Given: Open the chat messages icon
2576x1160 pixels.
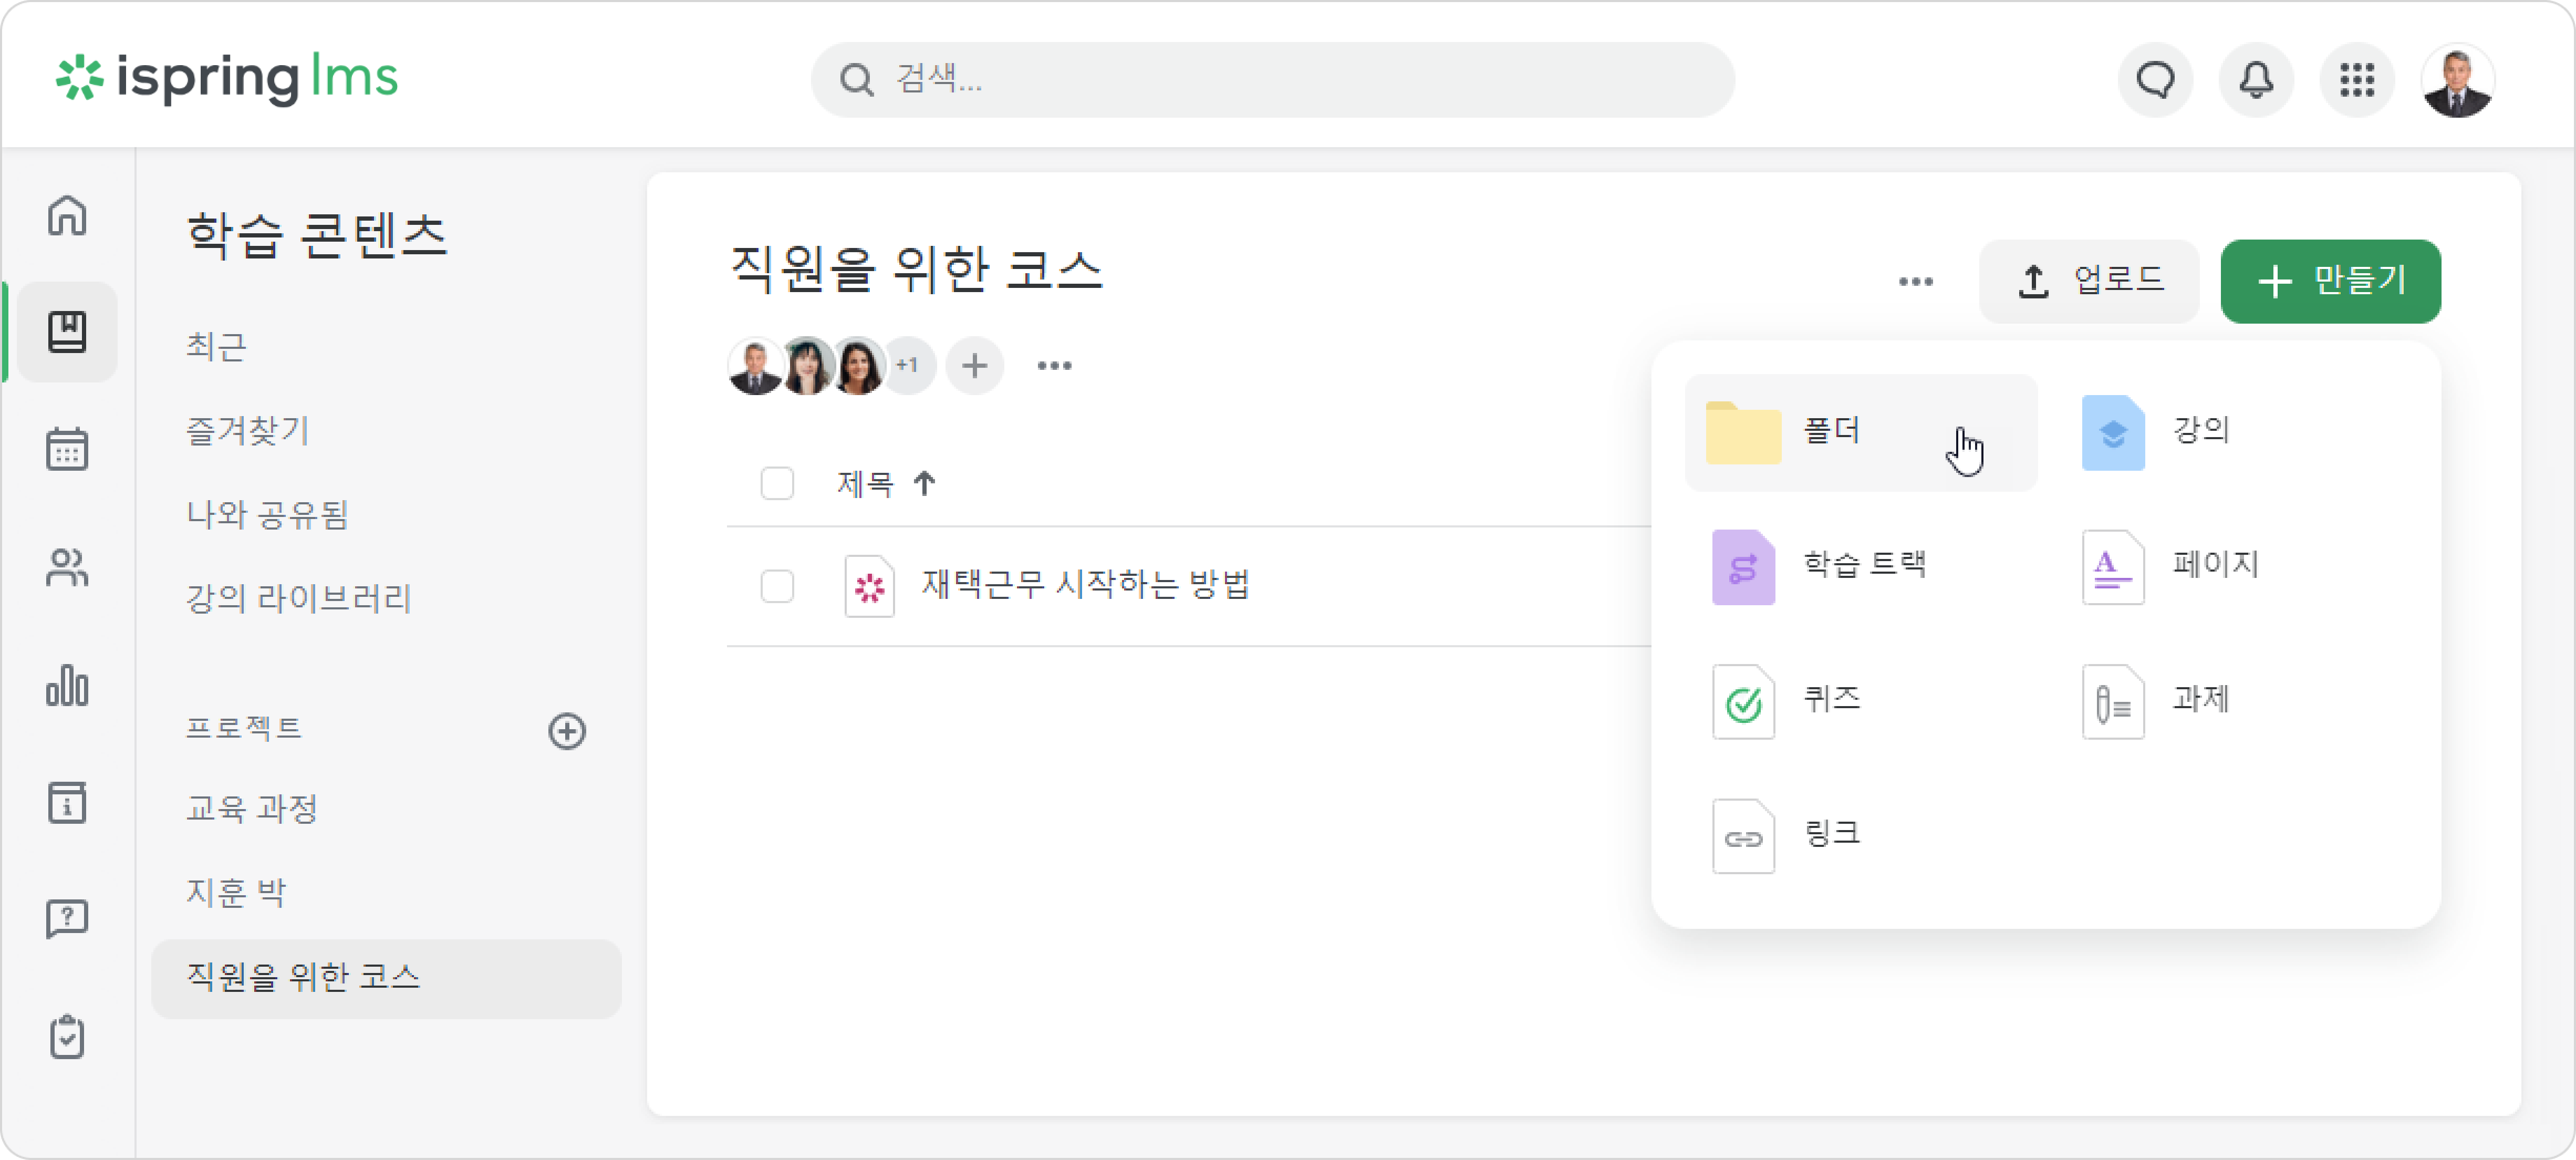Looking at the screenshot, I should click(x=2155, y=79).
